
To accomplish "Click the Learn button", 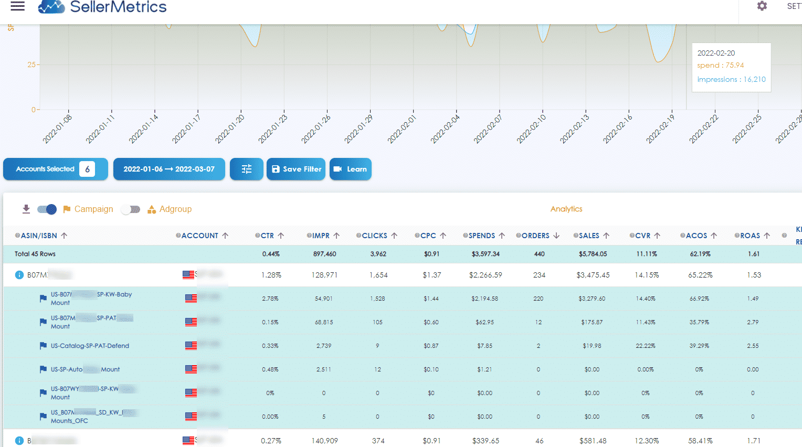I will pos(350,169).
